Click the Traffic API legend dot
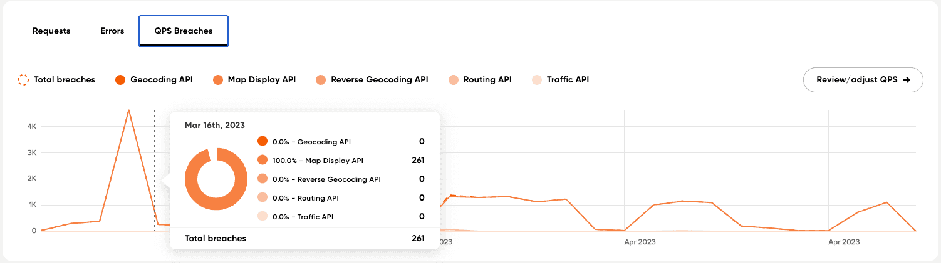The height and width of the screenshot is (263, 941). [x=536, y=80]
